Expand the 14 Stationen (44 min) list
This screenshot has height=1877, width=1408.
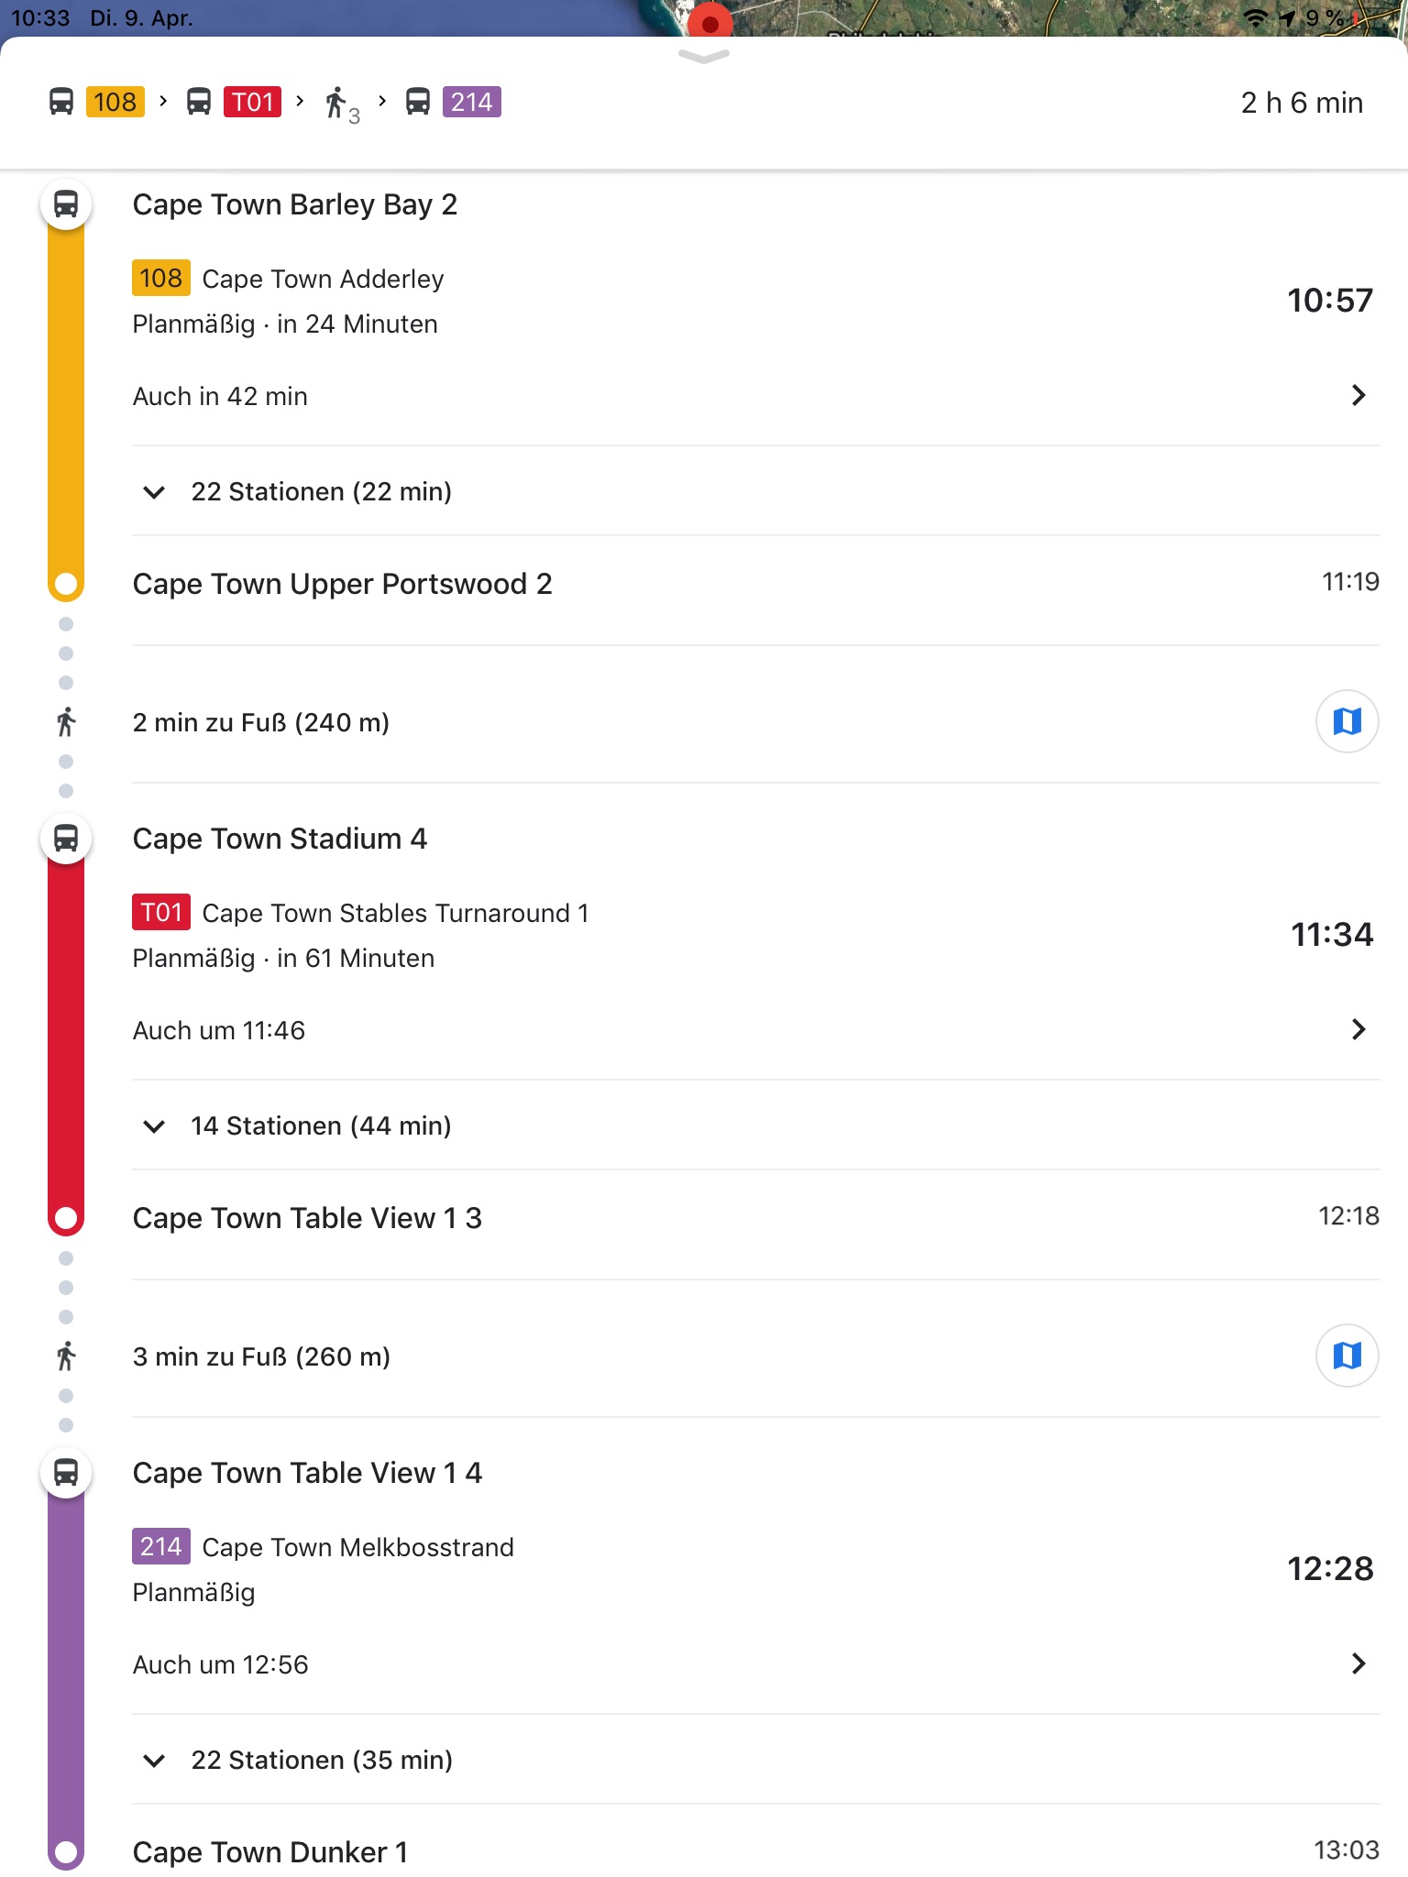tap(155, 1126)
